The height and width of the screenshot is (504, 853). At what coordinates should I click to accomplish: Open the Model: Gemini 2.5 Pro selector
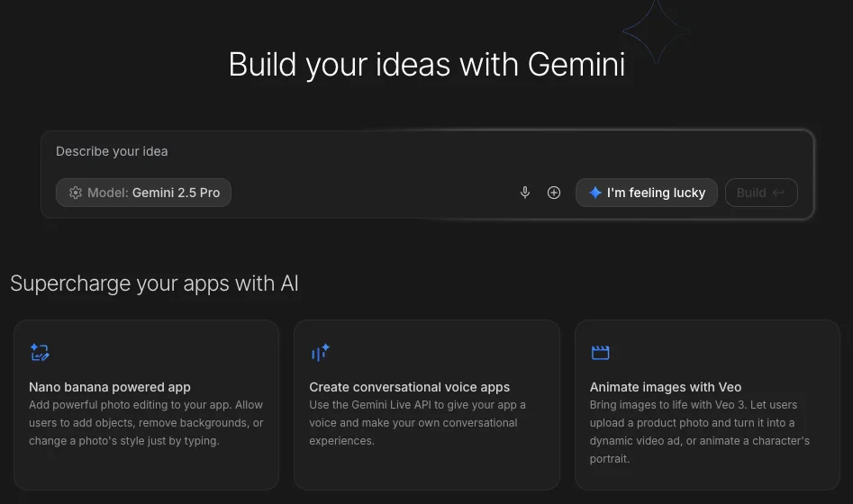pos(144,193)
